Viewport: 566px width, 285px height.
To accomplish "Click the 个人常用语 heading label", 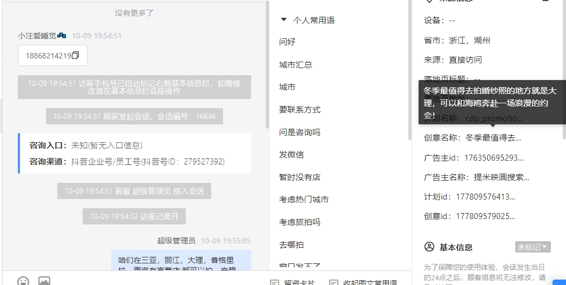I will coord(314,20).
